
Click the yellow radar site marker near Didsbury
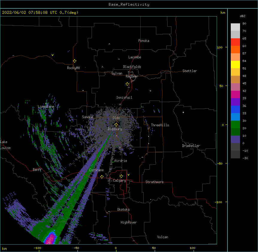[116, 125]
